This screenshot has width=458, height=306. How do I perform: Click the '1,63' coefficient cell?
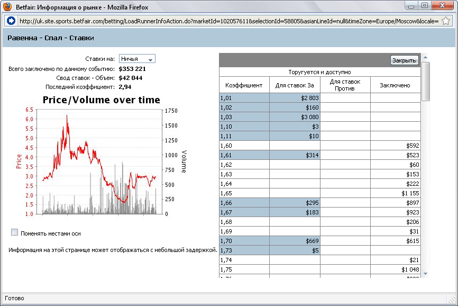click(x=244, y=174)
